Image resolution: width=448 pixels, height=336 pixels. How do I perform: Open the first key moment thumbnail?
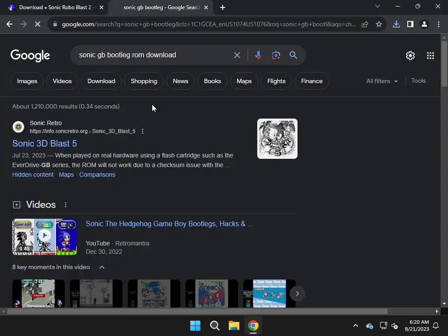pos(38,294)
